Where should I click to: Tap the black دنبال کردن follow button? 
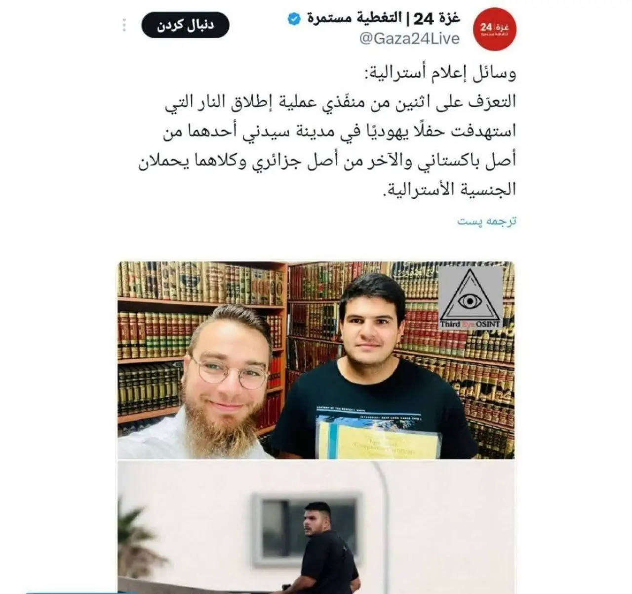186,26
